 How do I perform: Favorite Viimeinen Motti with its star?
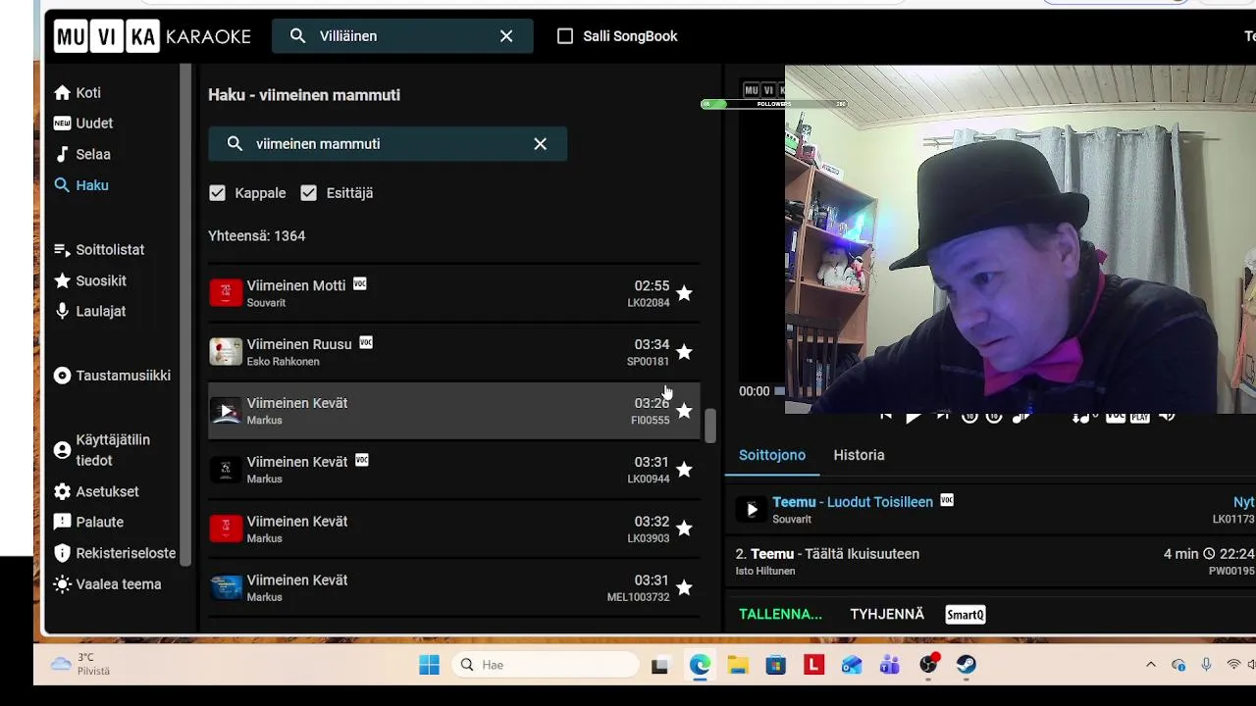click(684, 293)
